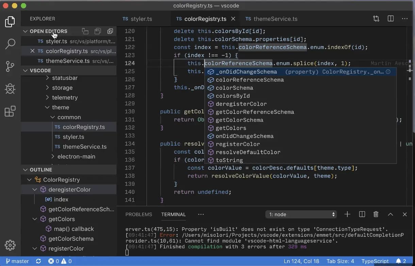The width and height of the screenshot is (415, 266).
Task: Open the Search view in sidebar
Action: [x=10, y=44]
